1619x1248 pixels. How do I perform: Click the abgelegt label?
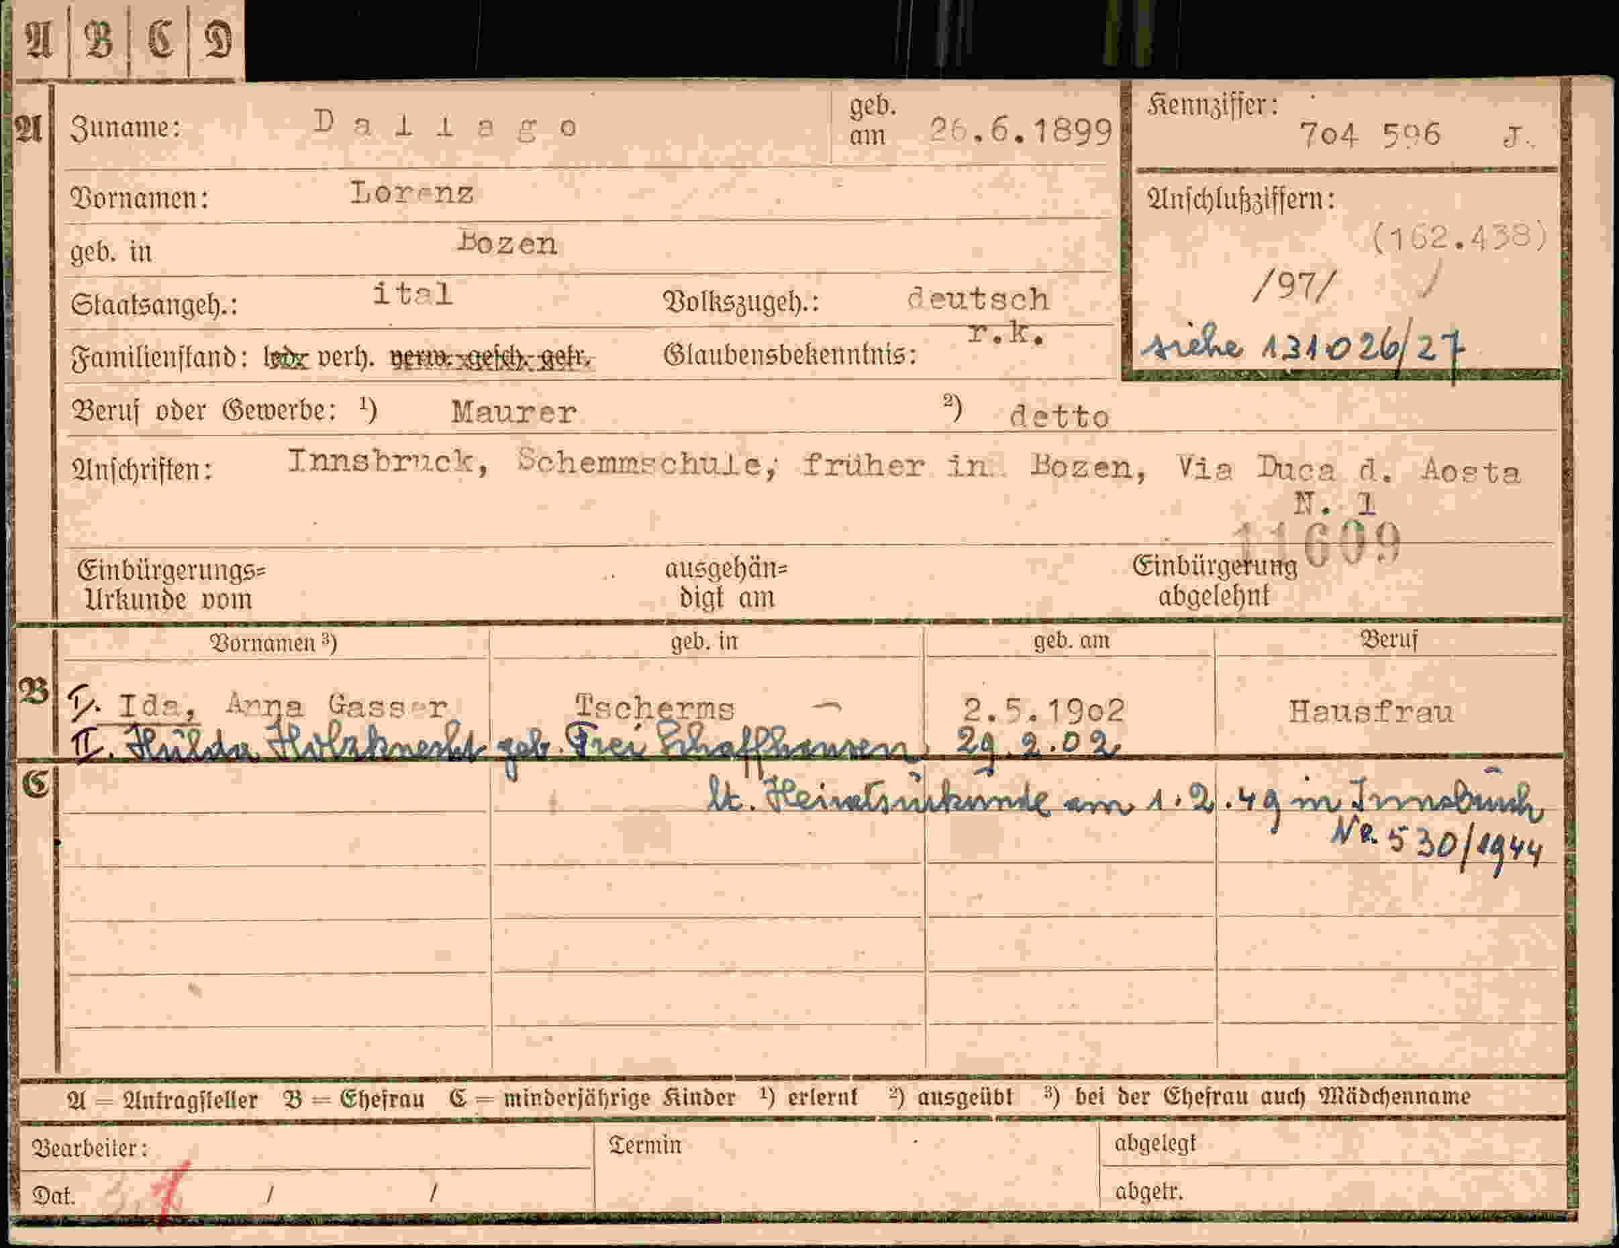click(x=1155, y=1143)
